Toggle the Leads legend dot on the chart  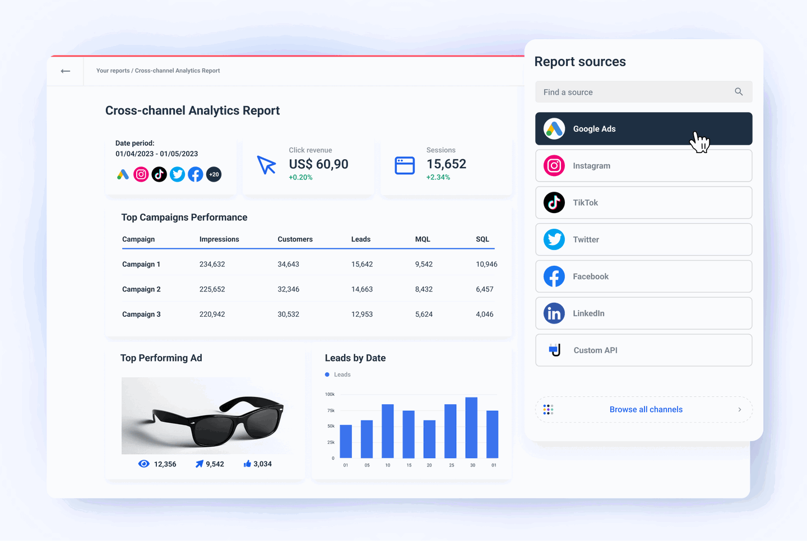coord(327,374)
